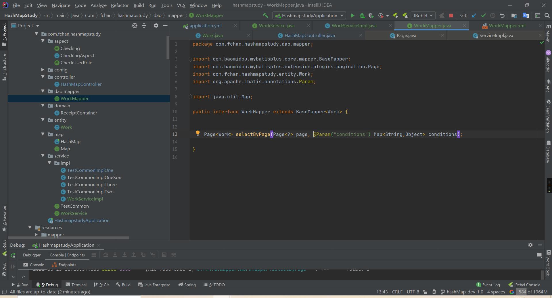Switch to the HashMapController.java editor tab

309,35
